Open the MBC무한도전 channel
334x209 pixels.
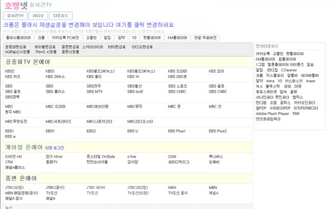16,121
